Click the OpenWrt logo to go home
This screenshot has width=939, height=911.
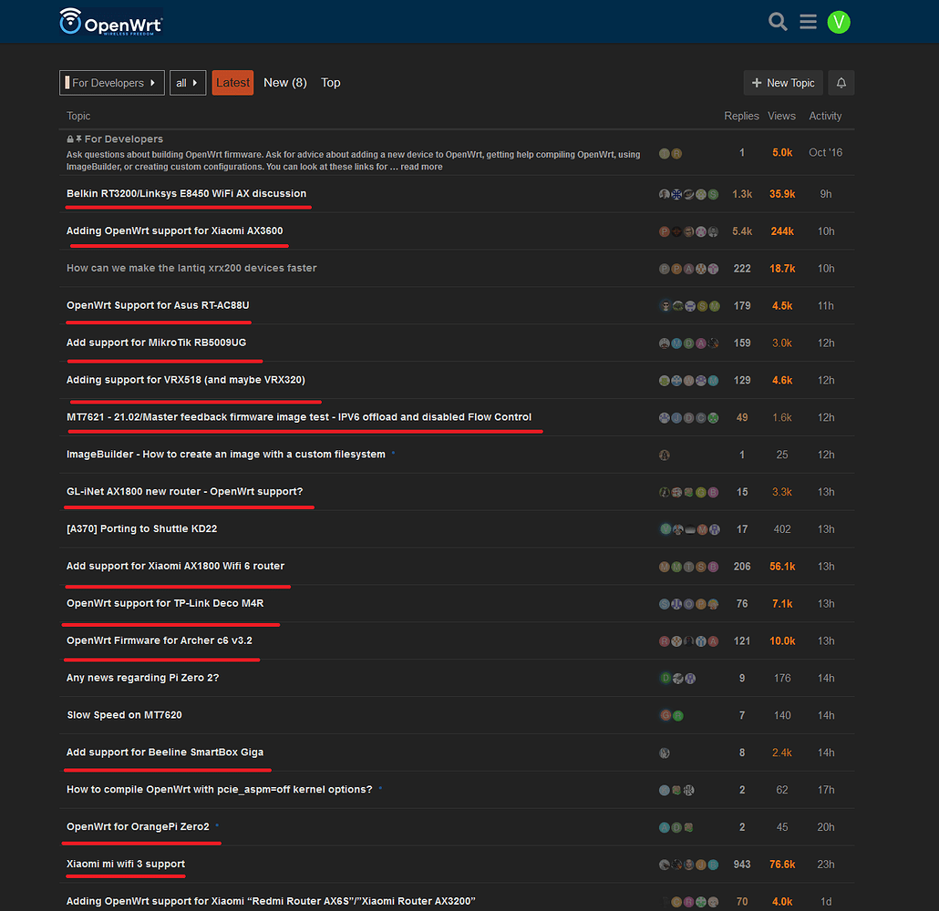coord(109,21)
